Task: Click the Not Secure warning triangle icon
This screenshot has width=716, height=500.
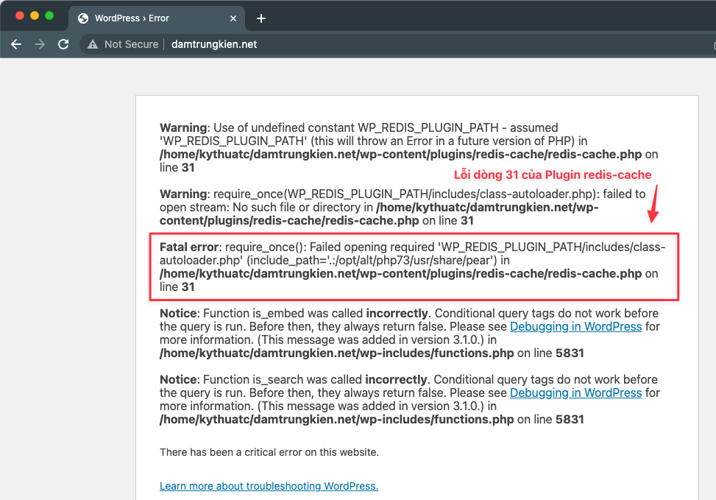Action: click(x=93, y=44)
